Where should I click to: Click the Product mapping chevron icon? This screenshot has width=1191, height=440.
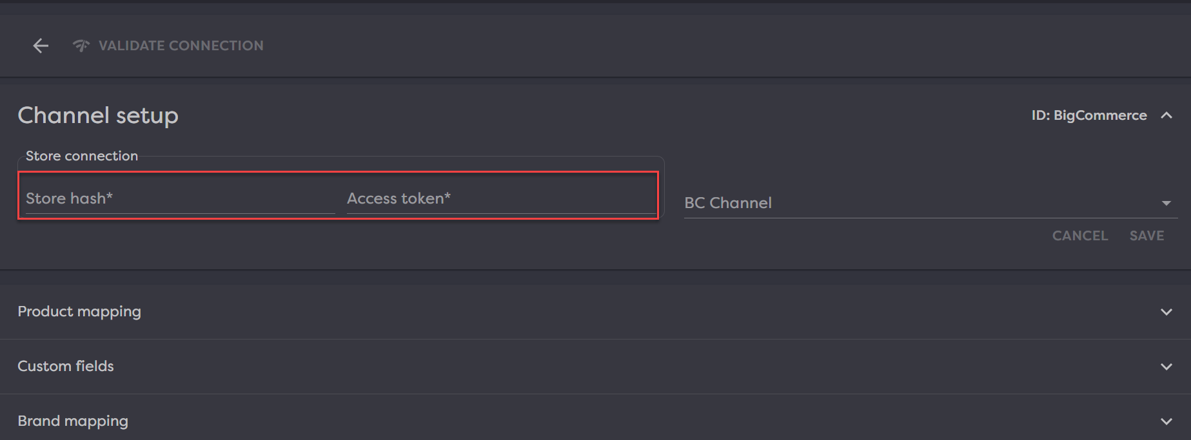(x=1166, y=312)
